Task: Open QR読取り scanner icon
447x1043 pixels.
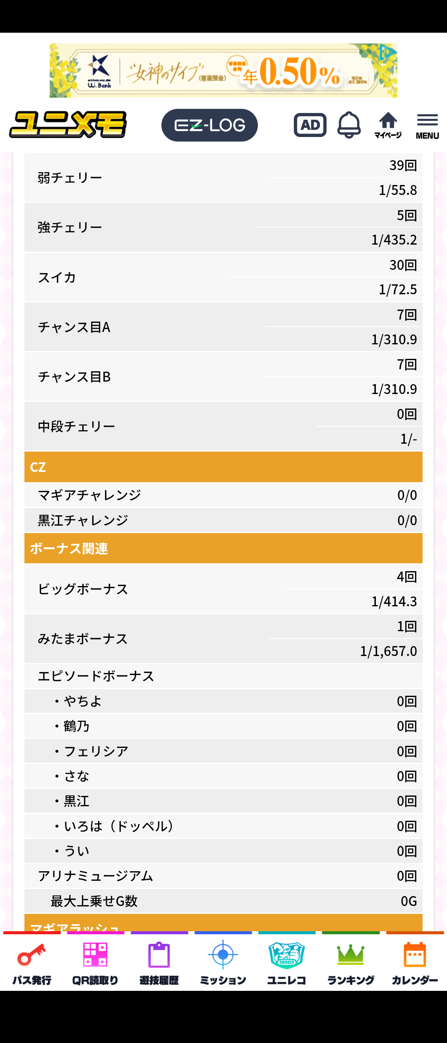Action: (x=95, y=962)
